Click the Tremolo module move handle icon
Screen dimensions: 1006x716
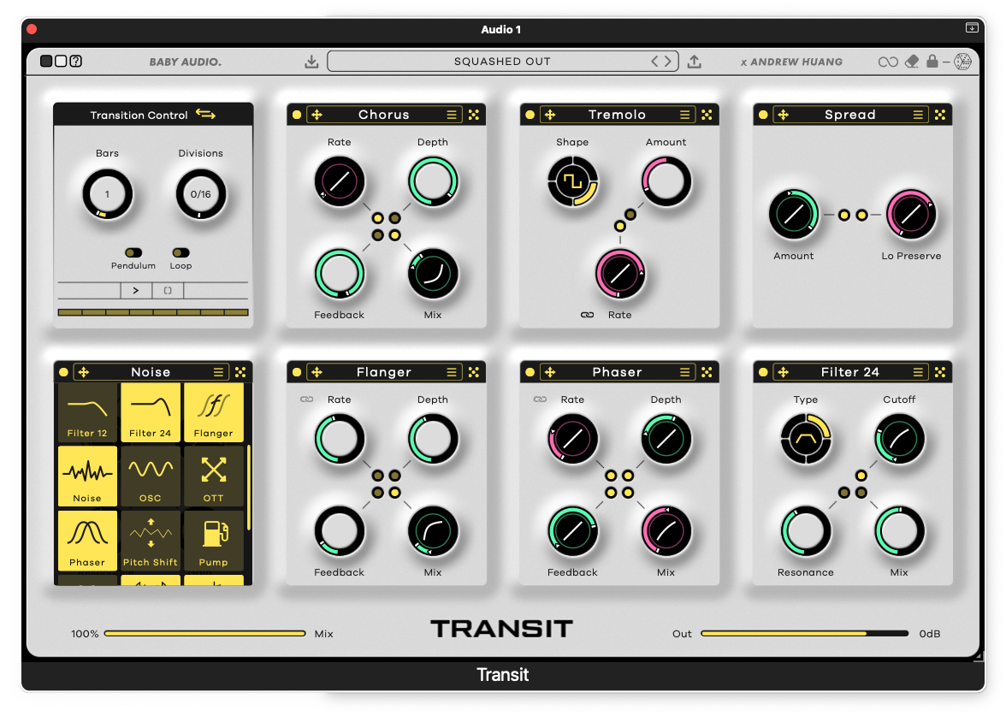coord(550,115)
